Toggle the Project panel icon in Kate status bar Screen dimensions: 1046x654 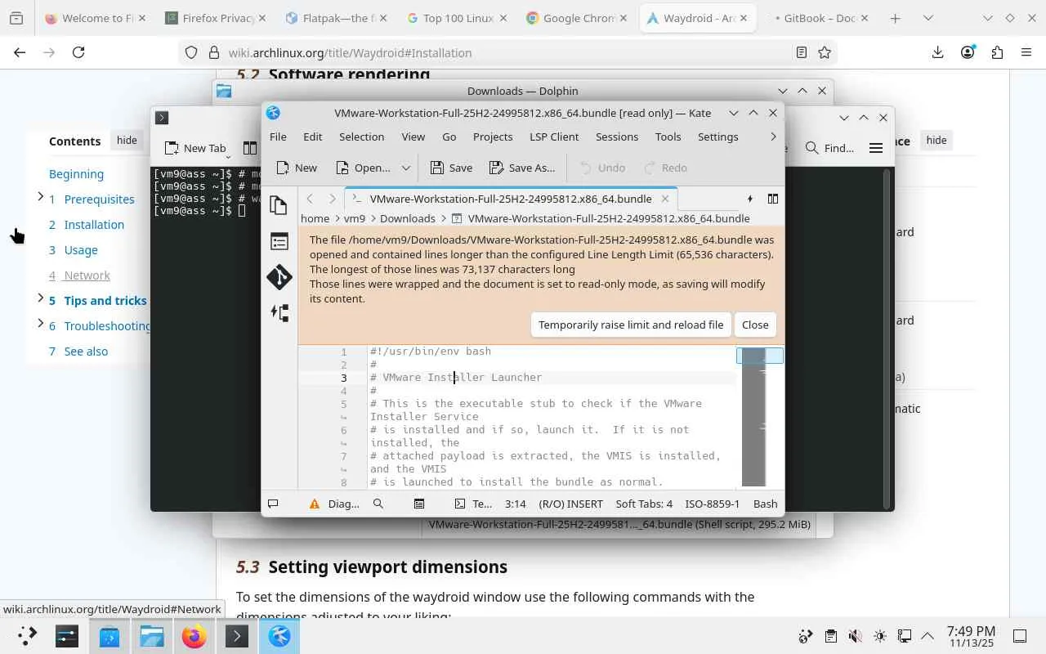[x=419, y=504]
